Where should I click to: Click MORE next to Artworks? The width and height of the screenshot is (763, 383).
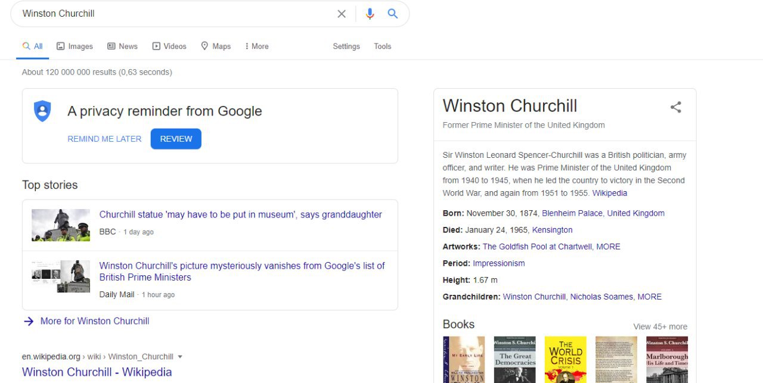[608, 247]
